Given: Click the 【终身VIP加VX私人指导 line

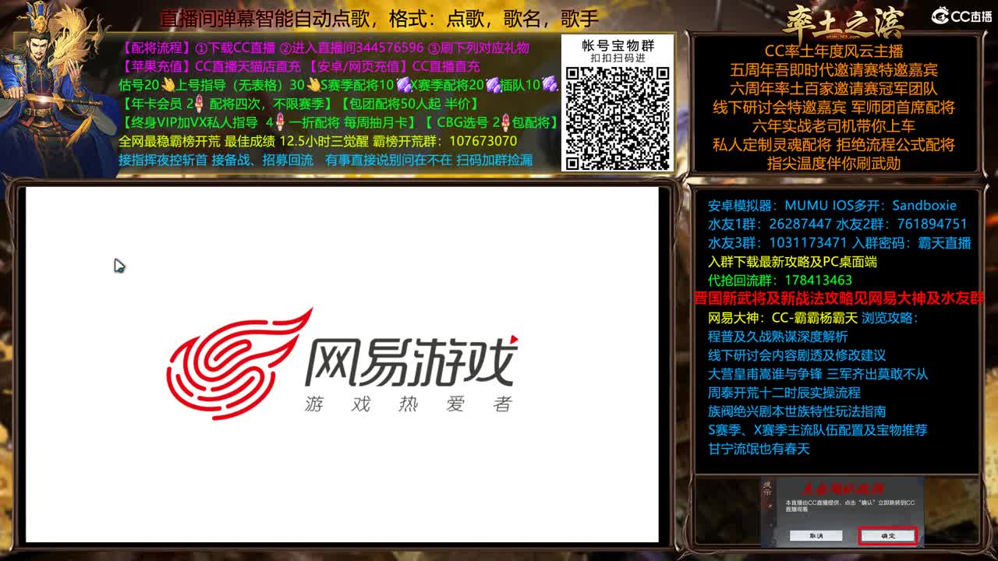Looking at the screenshot, I should pyautogui.click(x=340, y=122).
